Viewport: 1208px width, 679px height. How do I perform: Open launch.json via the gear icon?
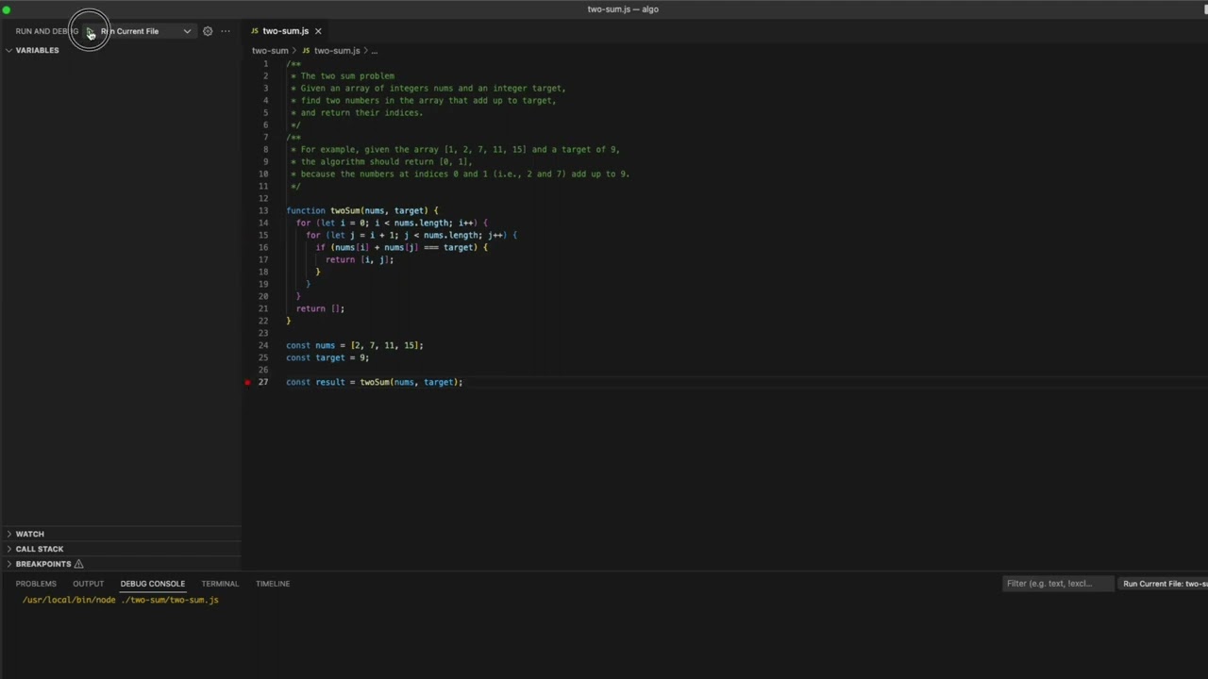[208, 31]
